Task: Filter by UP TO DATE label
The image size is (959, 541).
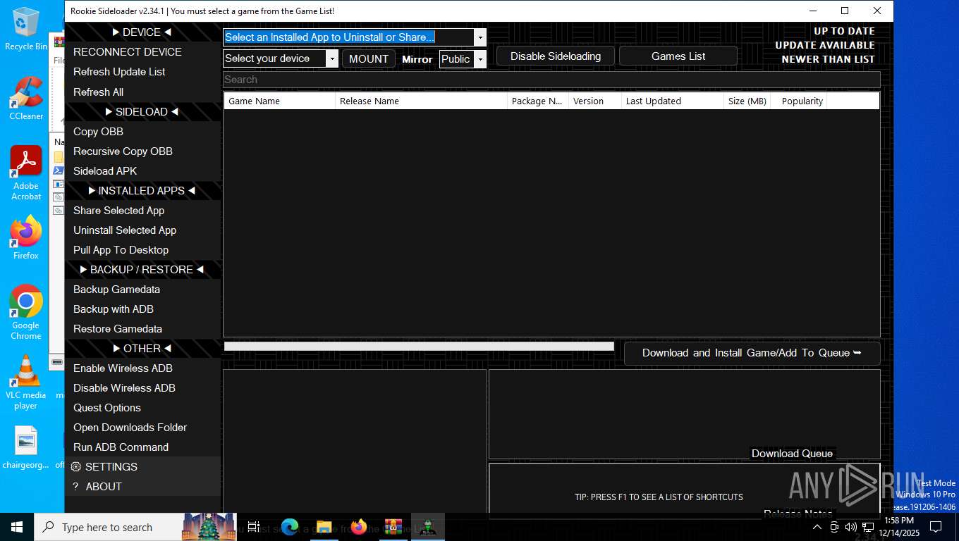Action: 844,31
